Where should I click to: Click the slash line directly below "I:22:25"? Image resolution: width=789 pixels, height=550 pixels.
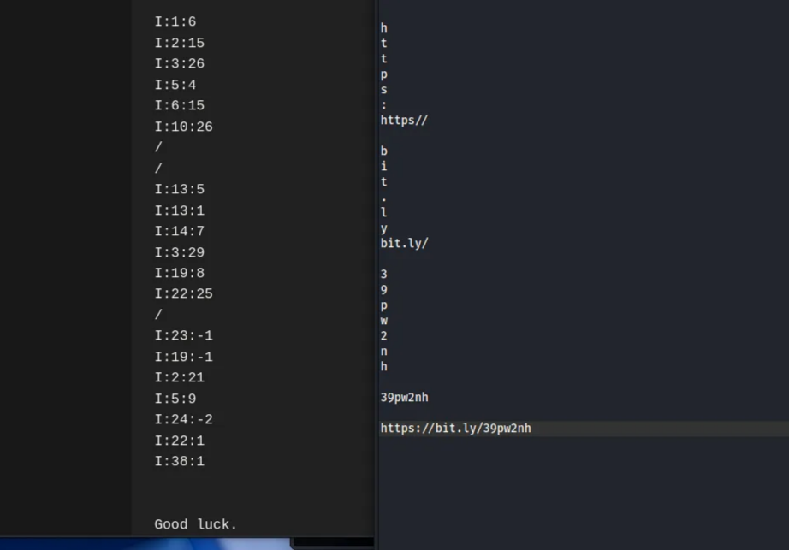pos(158,315)
